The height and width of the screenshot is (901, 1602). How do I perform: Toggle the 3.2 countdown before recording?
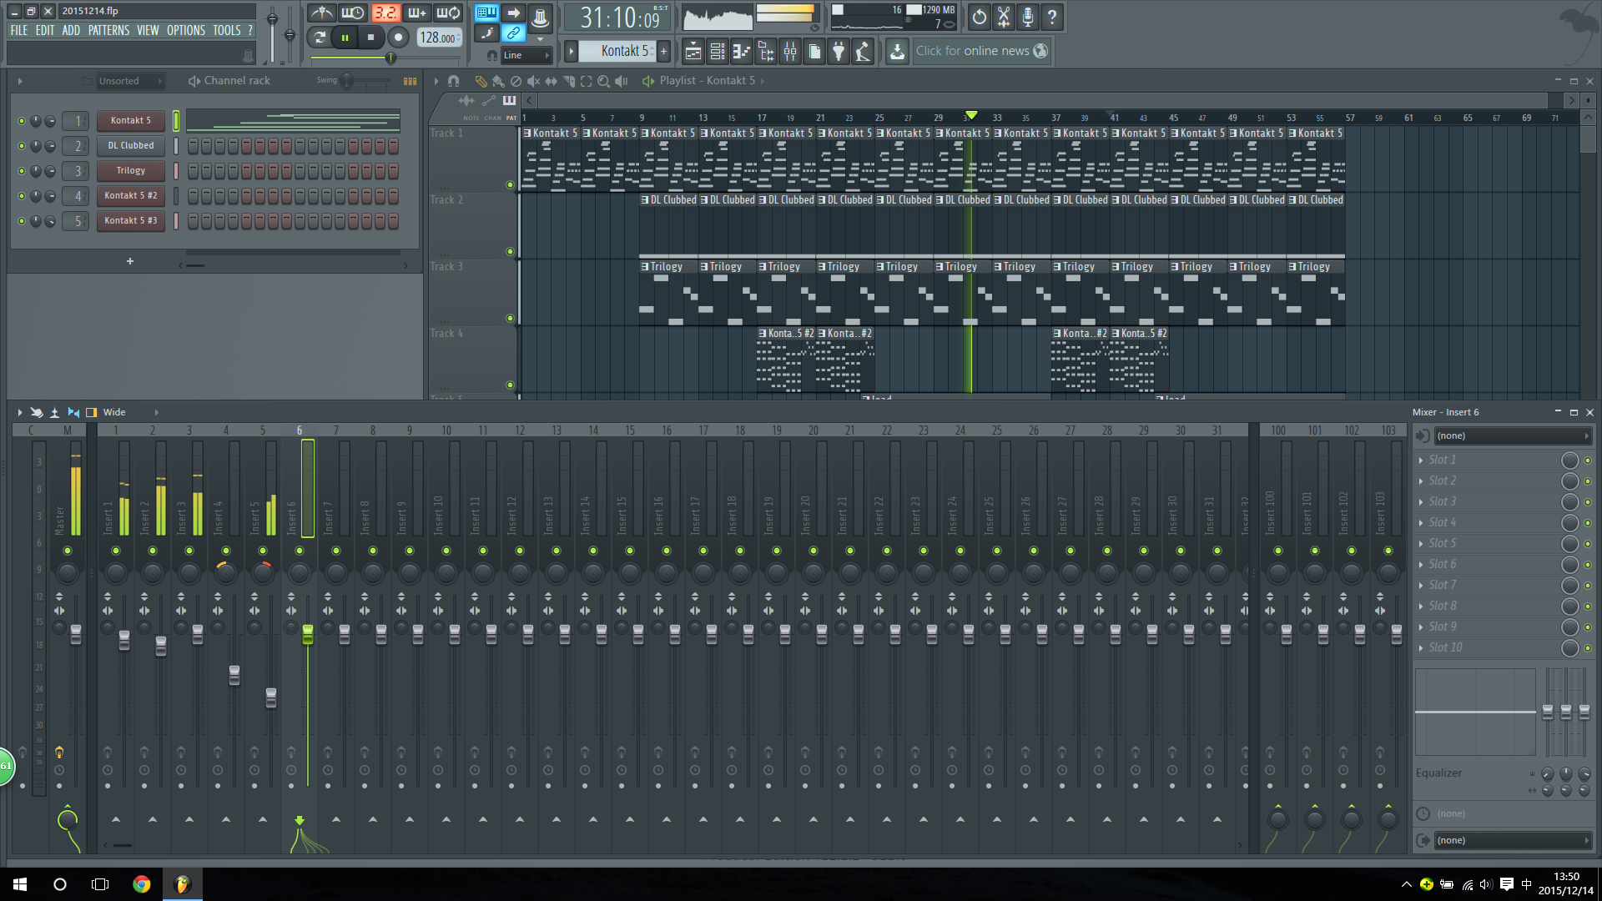coord(385,13)
